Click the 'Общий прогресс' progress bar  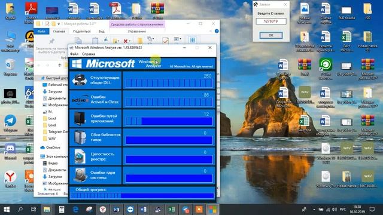142,195
